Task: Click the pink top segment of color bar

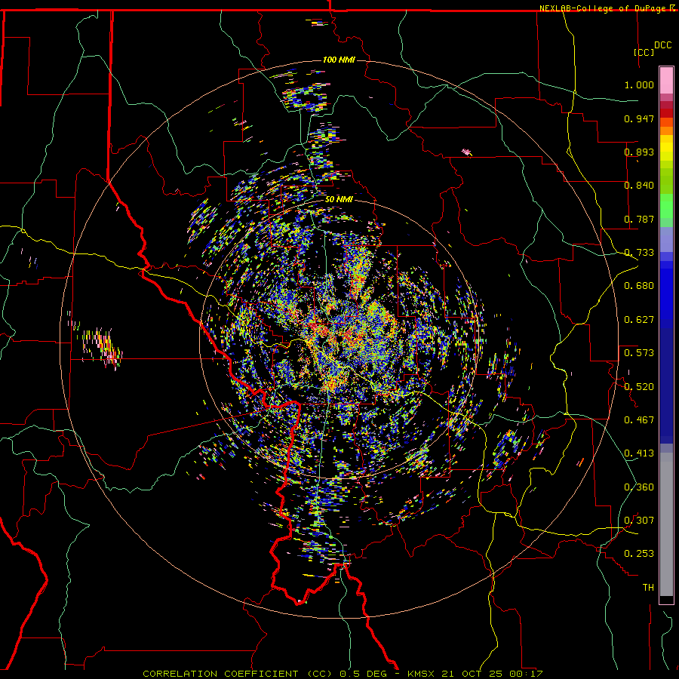Action: (666, 80)
